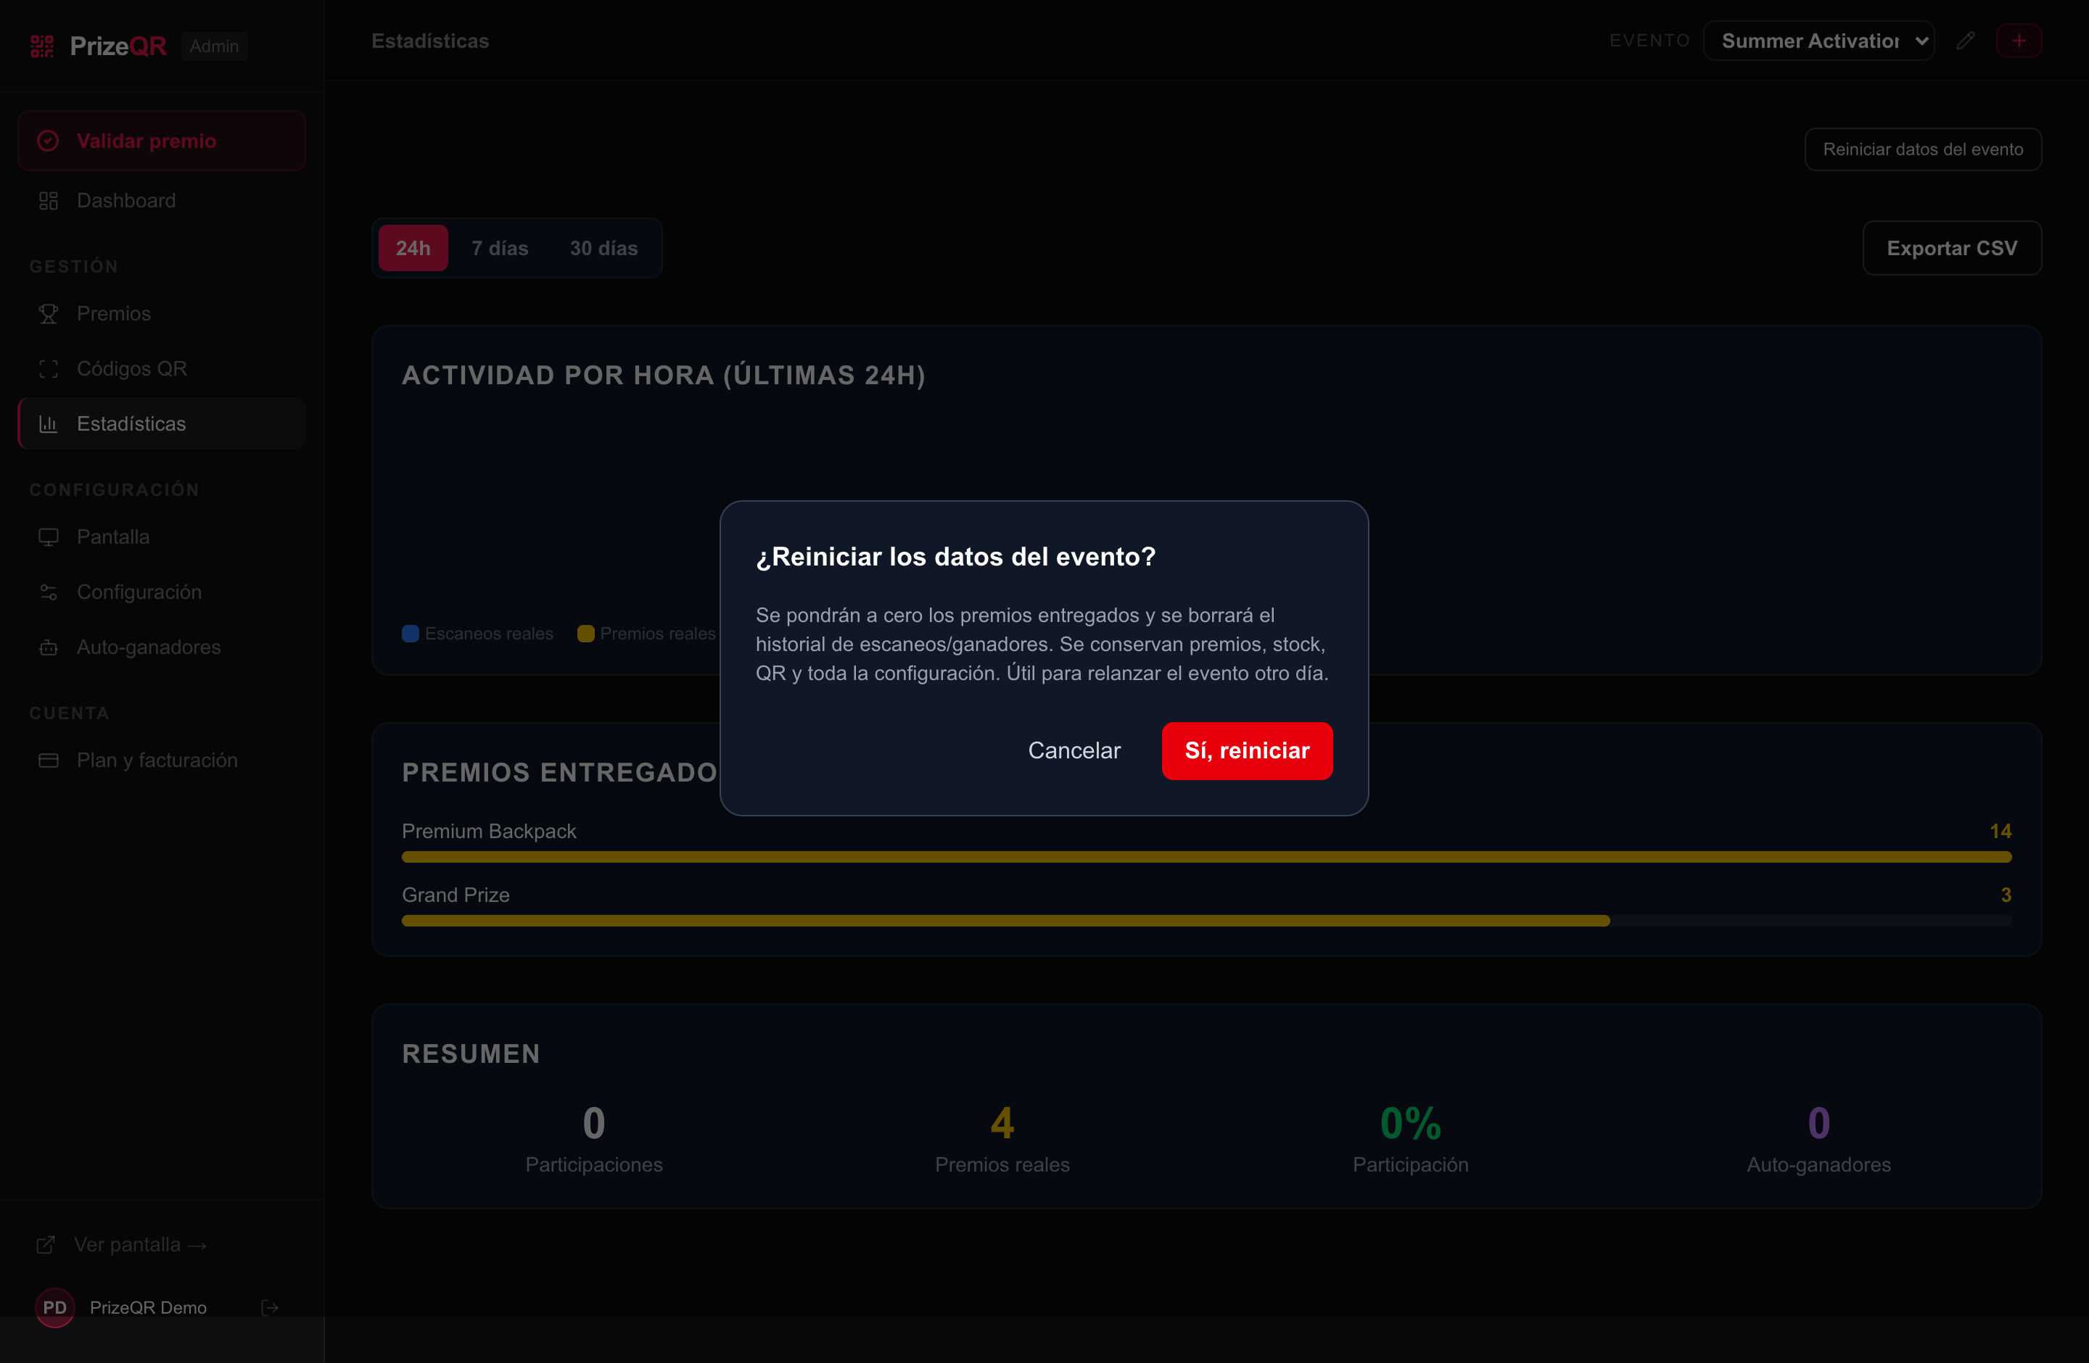
Task: Click Ver pantalla link
Action: pyautogui.click(x=141, y=1245)
